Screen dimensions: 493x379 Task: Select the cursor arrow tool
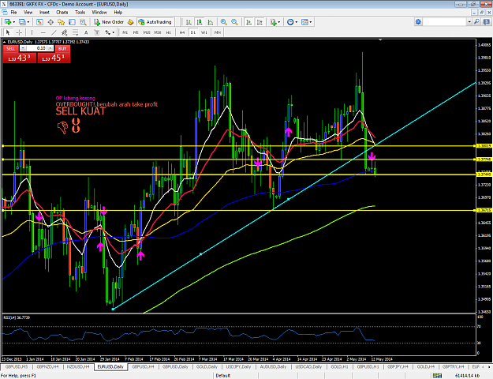click(x=8, y=32)
